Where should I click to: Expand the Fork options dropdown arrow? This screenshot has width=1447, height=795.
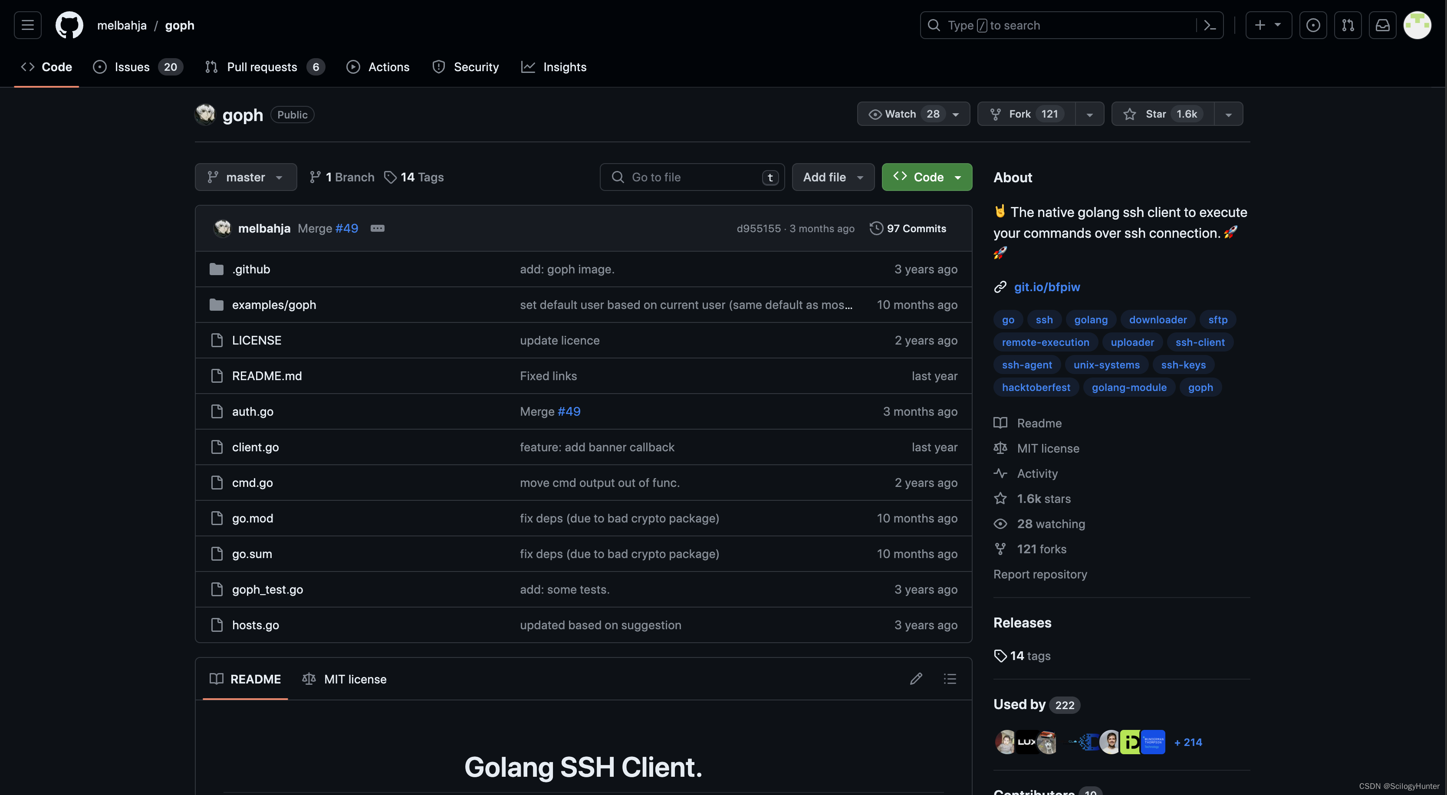[x=1089, y=114]
